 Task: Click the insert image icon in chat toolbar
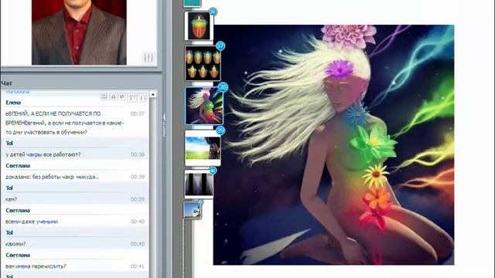(104, 97)
